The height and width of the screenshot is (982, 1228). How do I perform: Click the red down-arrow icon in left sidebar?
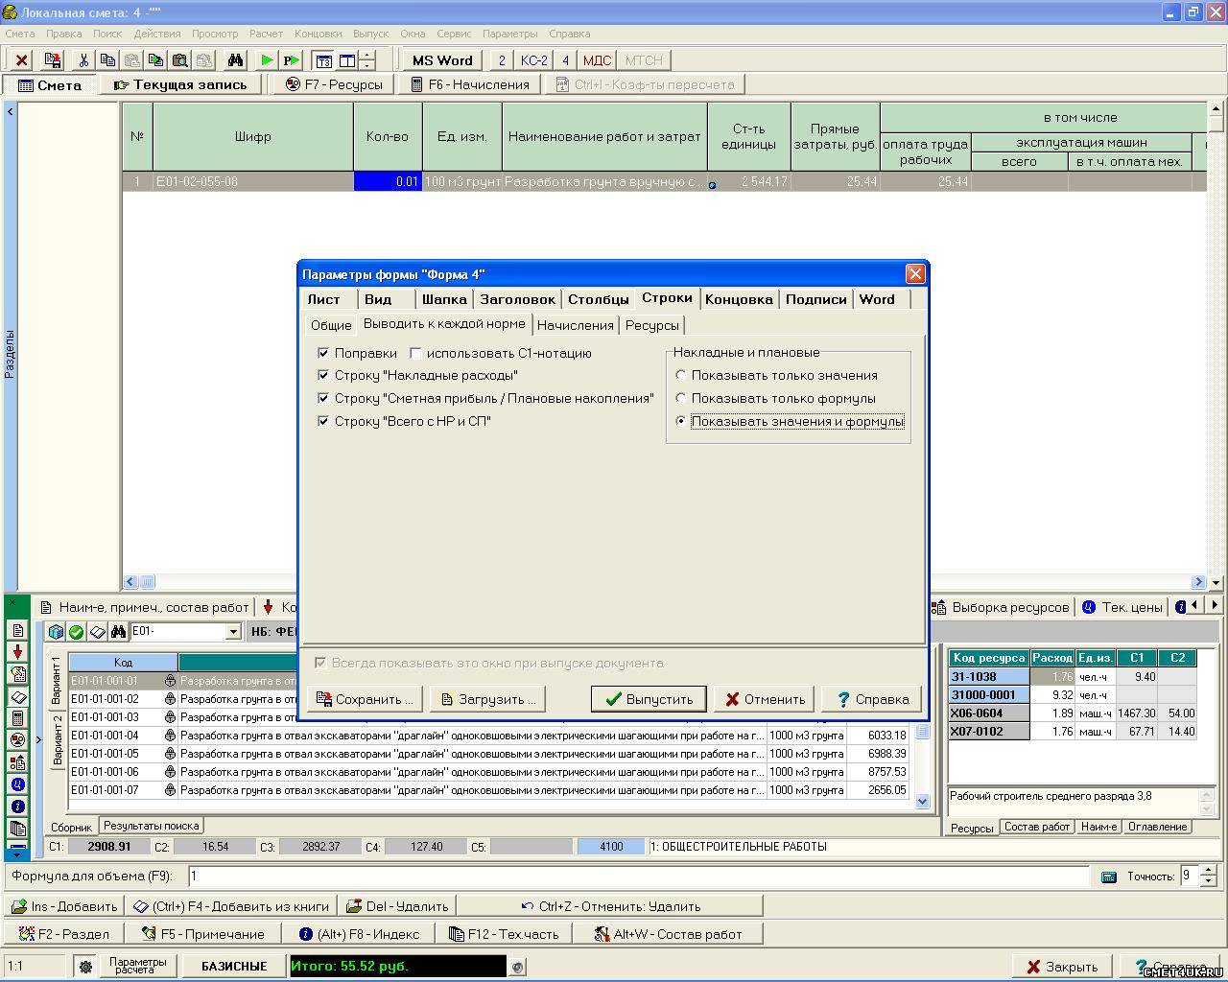click(x=17, y=652)
